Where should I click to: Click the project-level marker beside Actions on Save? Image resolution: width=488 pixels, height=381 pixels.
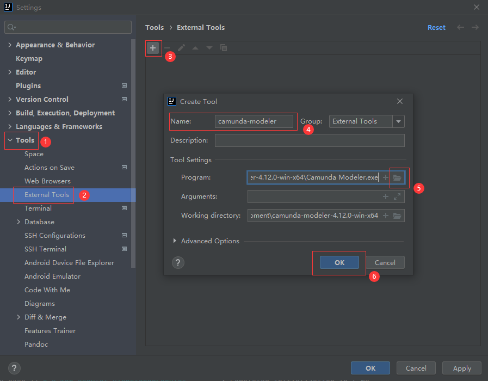[124, 168]
